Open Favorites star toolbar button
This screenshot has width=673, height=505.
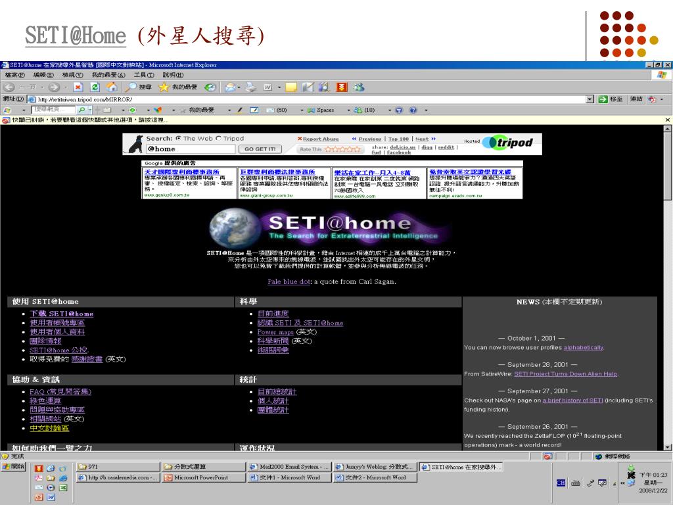tap(177, 87)
